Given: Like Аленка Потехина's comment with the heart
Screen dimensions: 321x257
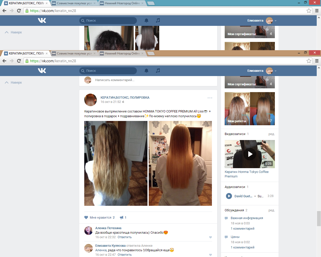Looking at the screenshot, I should pyautogui.click(x=210, y=237).
